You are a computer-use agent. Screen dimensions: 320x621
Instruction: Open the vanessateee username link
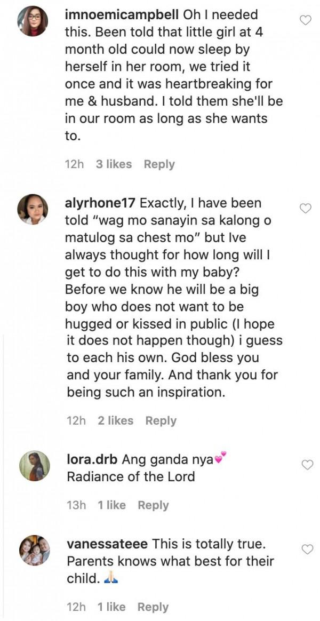click(108, 544)
